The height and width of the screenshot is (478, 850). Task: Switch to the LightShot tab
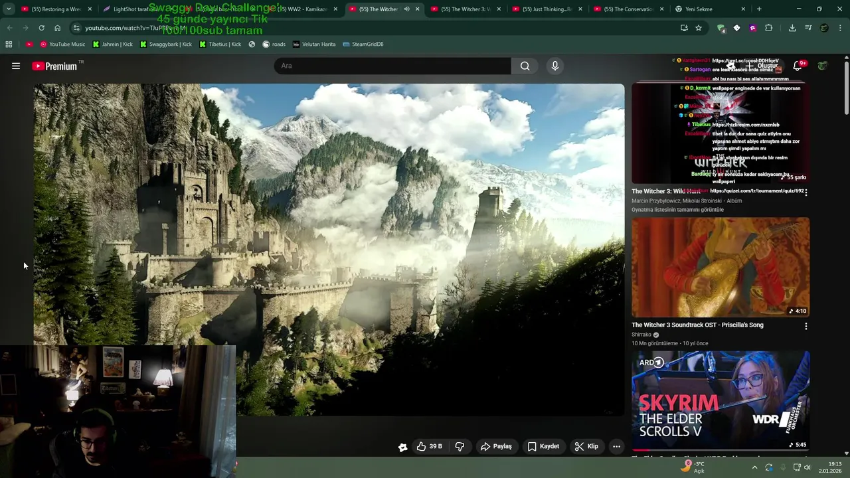pos(135,9)
